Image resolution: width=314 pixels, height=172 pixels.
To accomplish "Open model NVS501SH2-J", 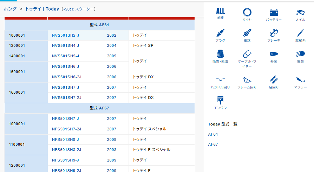I will click(65, 35).
